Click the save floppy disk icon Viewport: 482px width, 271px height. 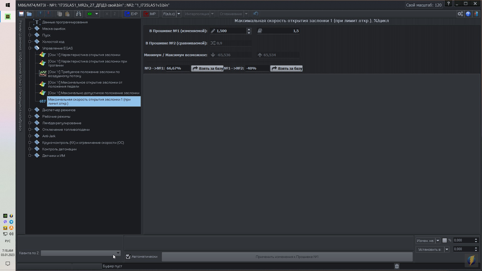pyautogui.click(x=21, y=14)
